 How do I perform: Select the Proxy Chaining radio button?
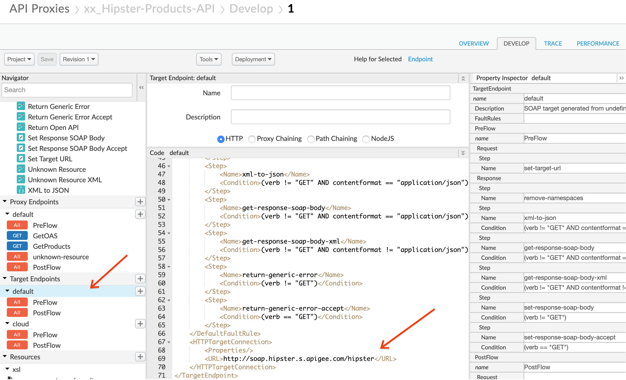click(252, 139)
